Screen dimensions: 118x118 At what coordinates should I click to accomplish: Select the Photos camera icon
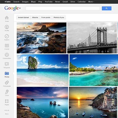click(x=7, y=73)
